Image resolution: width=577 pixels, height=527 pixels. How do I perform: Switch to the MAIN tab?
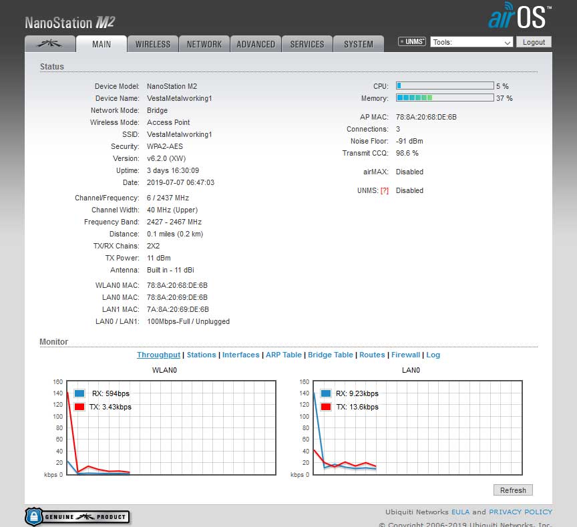click(x=102, y=44)
